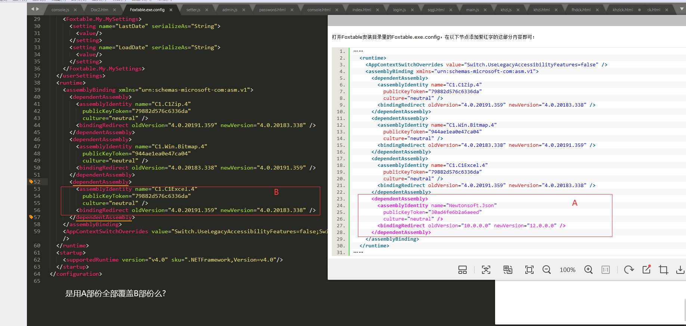This screenshot has width=686, height=326.
Task: Rotate the image clockwise
Action: [629, 270]
